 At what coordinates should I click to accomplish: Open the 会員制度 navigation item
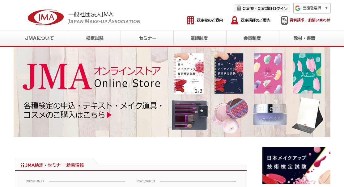252,38
